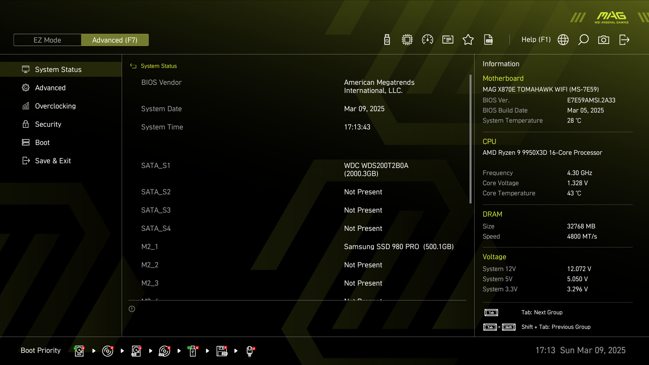Open the M-Flash USB BIOS update icon
This screenshot has height=365, width=649.
[387, 40]
